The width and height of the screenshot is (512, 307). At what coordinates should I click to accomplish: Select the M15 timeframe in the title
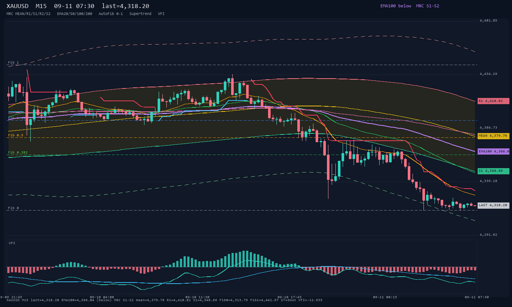[x=41, y=6]
